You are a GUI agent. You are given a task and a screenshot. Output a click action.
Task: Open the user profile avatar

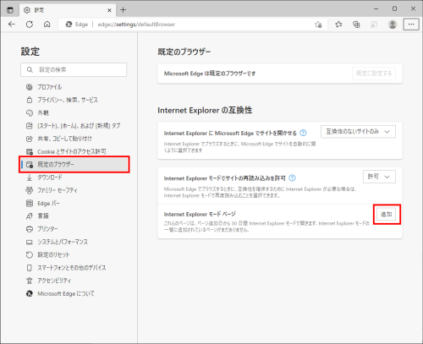coord(393,25)
